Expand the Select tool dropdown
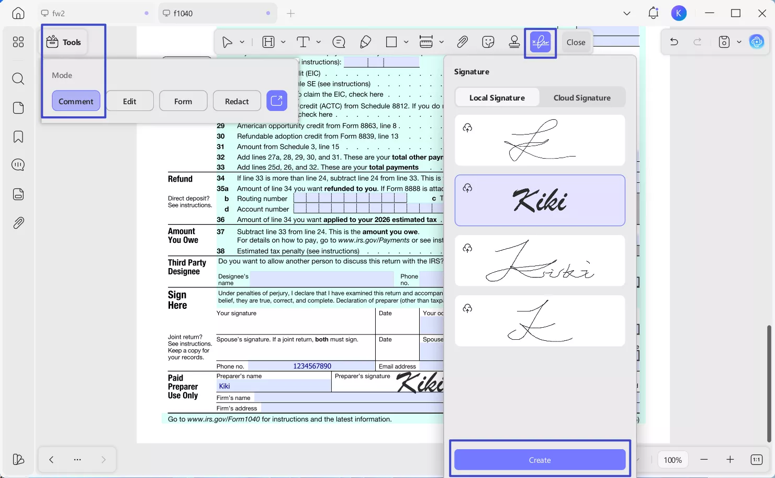Image resolution: width=775 pixels, height=478 pixels. pos(242,42)
